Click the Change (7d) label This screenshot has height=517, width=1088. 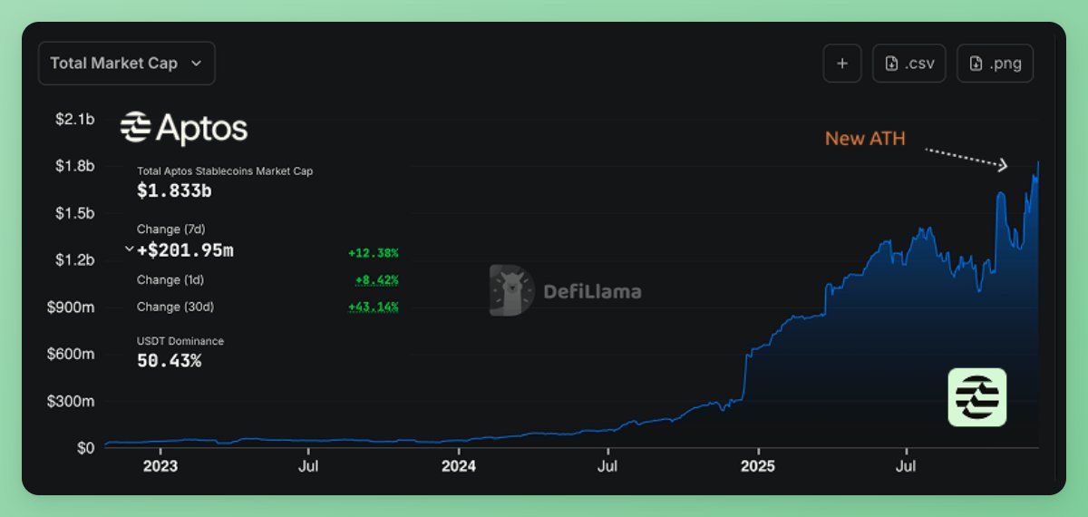tap(171, 229)
